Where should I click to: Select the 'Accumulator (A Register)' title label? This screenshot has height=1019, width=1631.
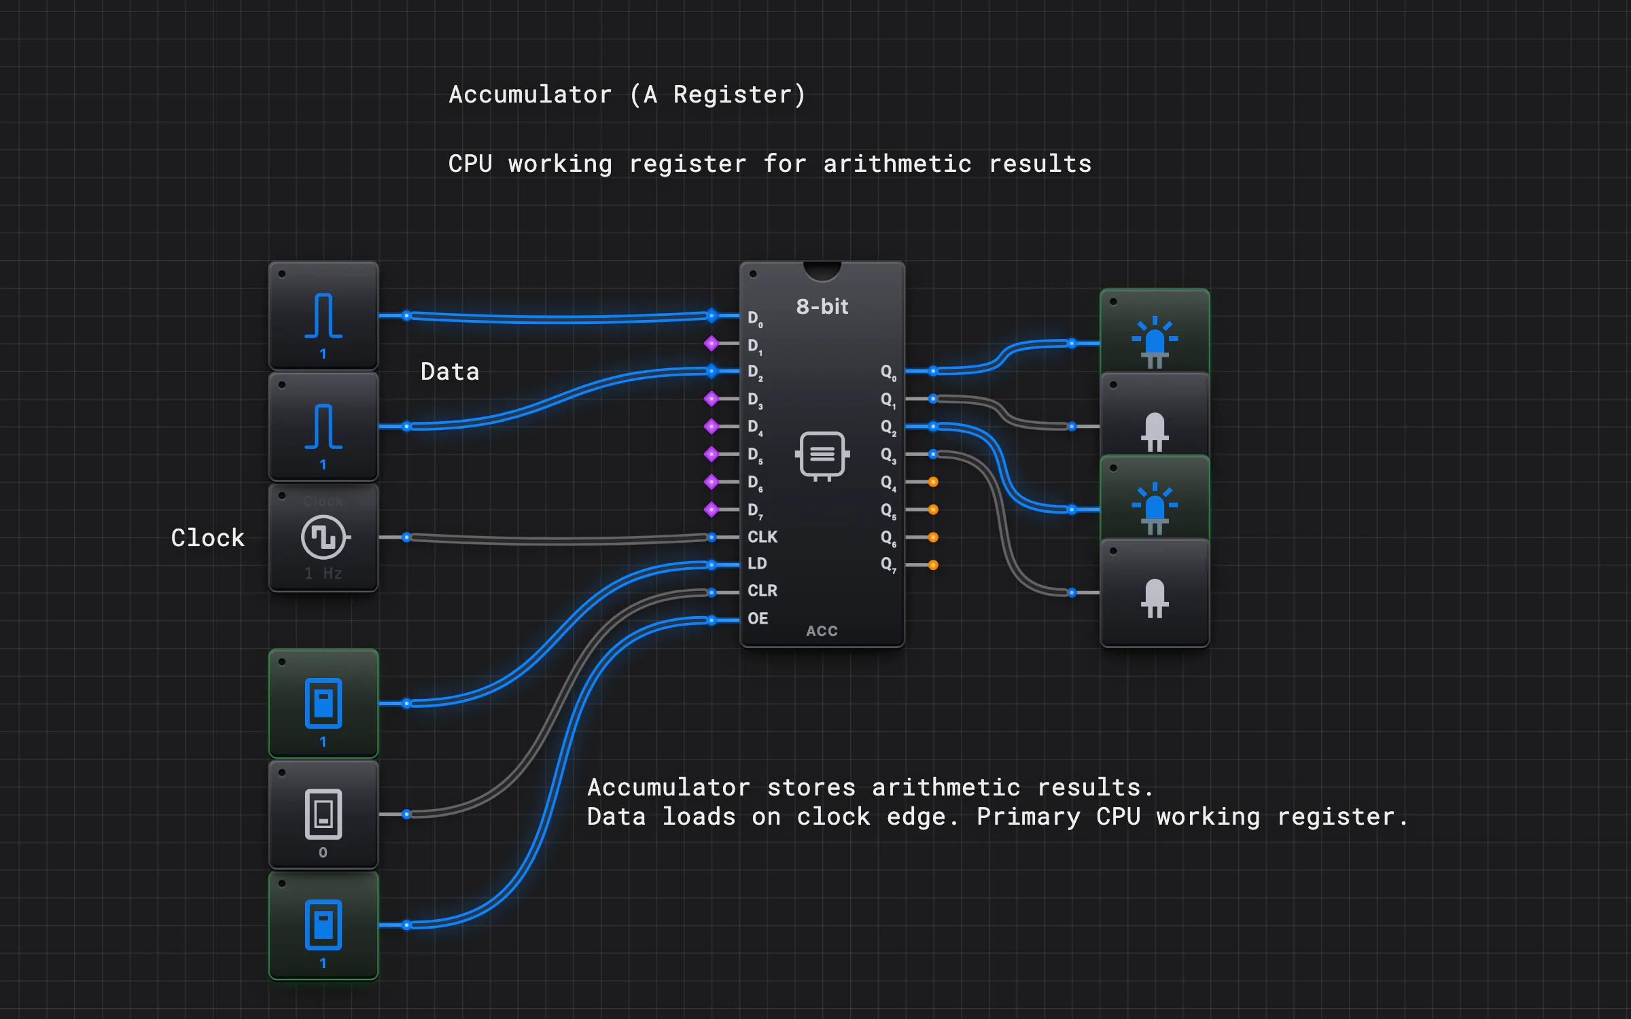[627, 94]
